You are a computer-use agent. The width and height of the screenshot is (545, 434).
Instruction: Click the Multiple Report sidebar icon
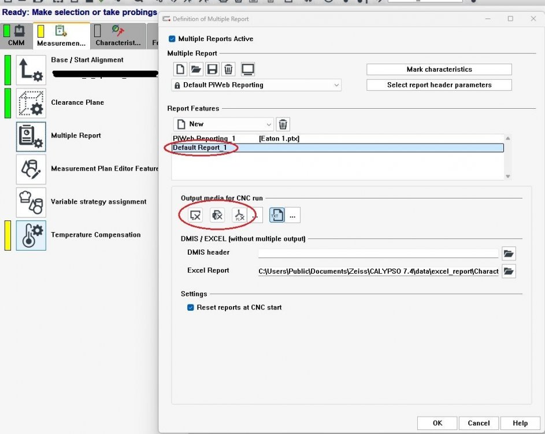(x=31, y=136)
